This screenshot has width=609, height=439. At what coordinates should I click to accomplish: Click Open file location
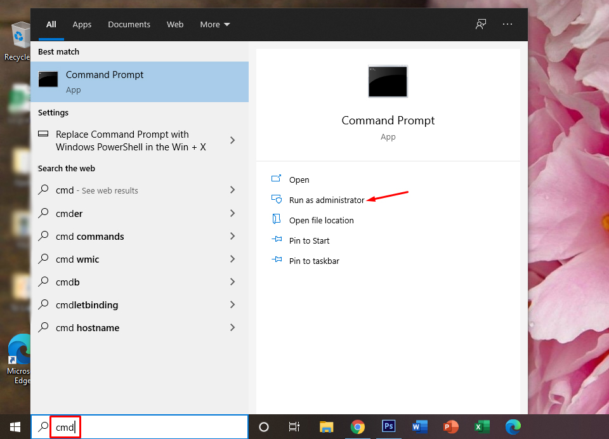pos(321,220)
